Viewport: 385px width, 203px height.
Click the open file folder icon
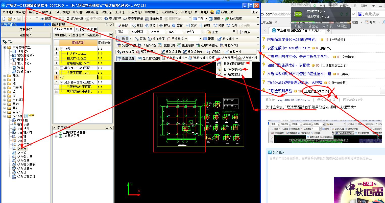tap(10, 19)
